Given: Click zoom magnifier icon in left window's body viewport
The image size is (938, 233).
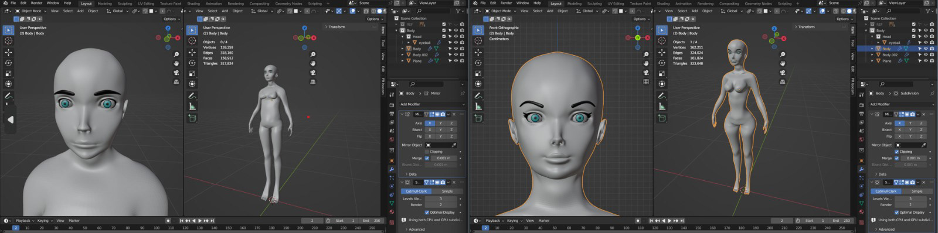Looking at the screenshot, I should pos(312,54).
